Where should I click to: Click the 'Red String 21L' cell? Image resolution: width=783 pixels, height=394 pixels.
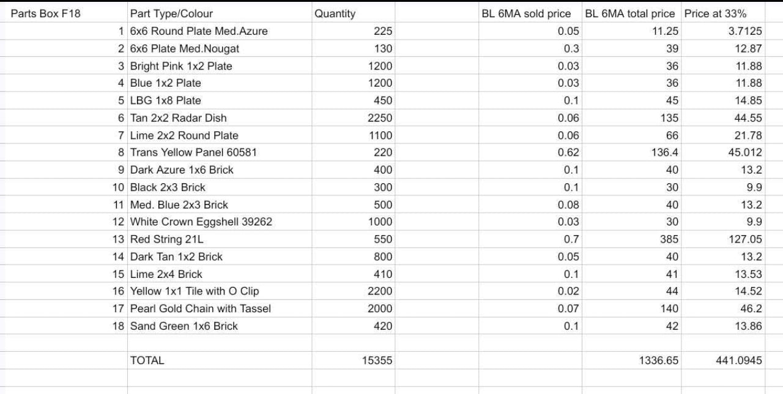[x=220, y=239]
